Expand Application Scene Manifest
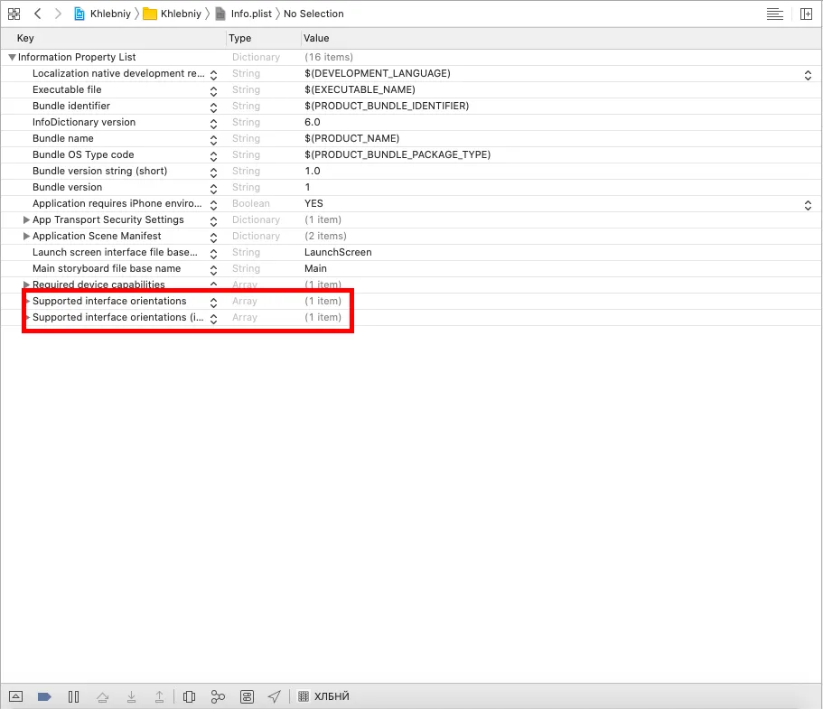Screen dimensions: 823x709 point(26,236)
